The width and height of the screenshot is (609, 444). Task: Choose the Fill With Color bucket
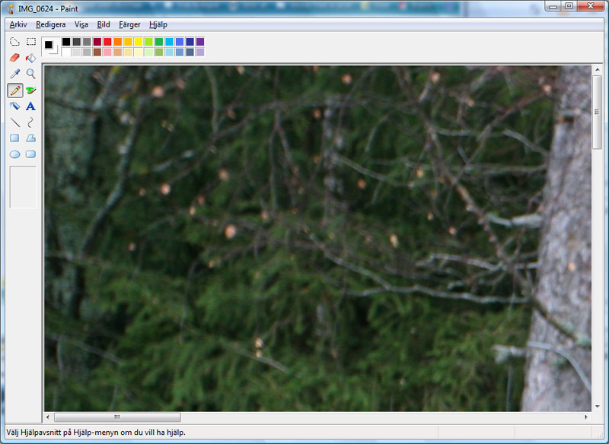(31, 58)
